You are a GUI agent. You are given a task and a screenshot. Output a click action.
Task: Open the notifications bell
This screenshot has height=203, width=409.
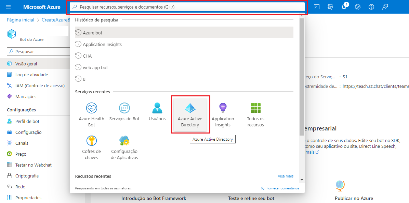point(344,7)
